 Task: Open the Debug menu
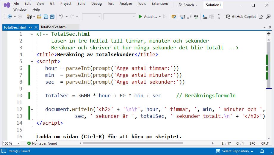[96, 4]
